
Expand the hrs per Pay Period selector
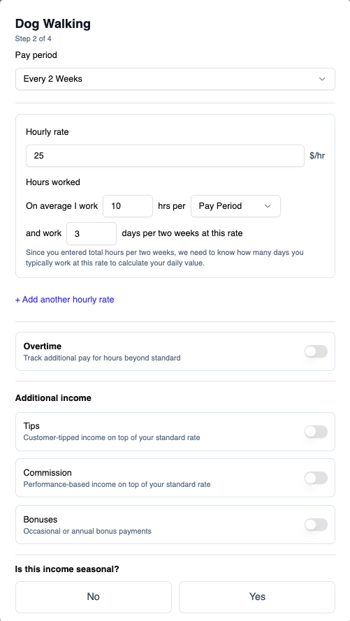[235, 206]
